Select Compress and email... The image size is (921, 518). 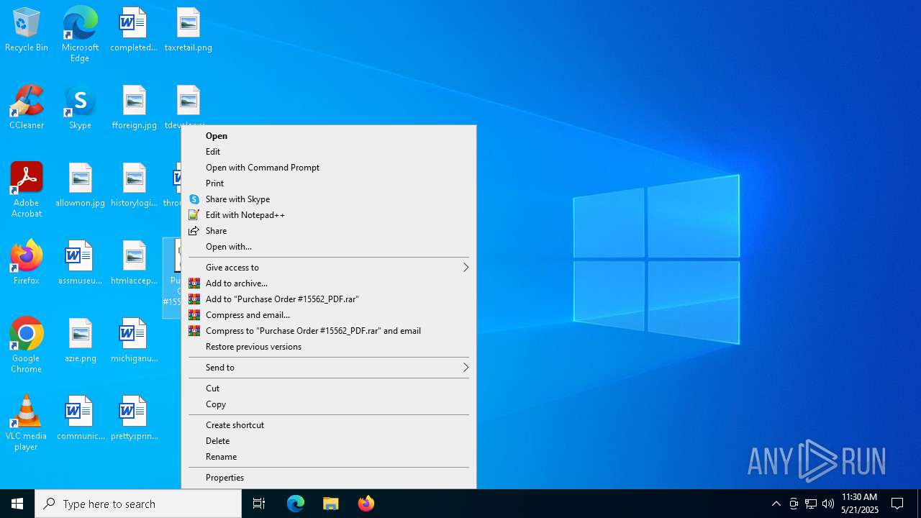pyautogui.click(x=329, y=315)
